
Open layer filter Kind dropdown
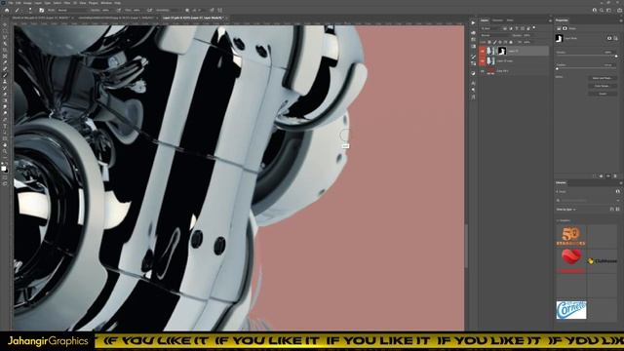point(490,28)
